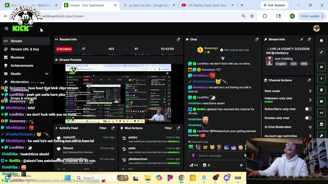328x184 pixels.
Task: Open chat settings gear icon
Action: [241, 165]
